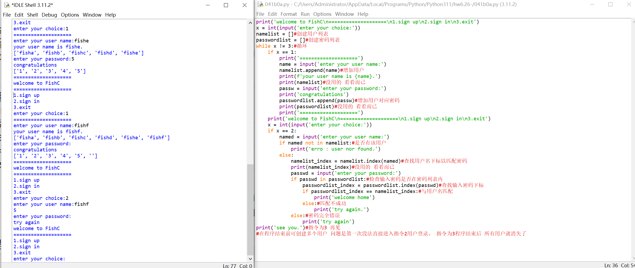Click the final red comment line in editor
Screen dimensions: 635x268
(391, 234)
